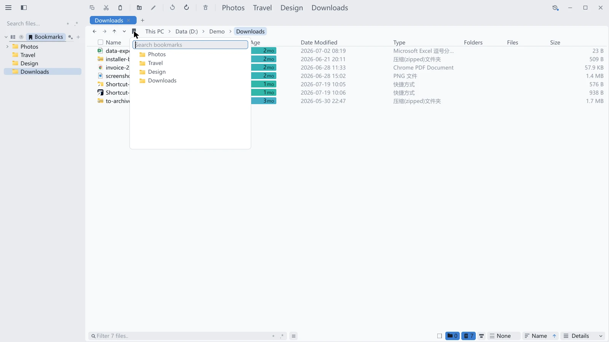Open the recent locations dropdown chevron
The image size is (609, 342).
124,32
